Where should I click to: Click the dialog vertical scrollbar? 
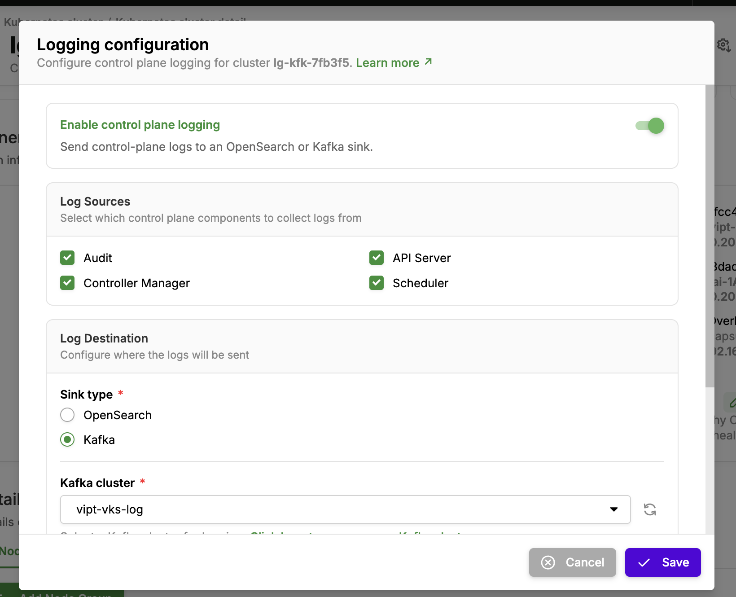[710, 236]
